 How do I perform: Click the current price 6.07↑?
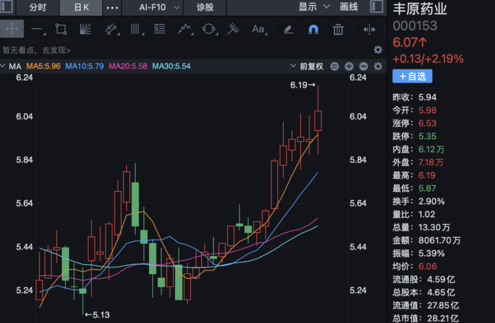(410, 42)
